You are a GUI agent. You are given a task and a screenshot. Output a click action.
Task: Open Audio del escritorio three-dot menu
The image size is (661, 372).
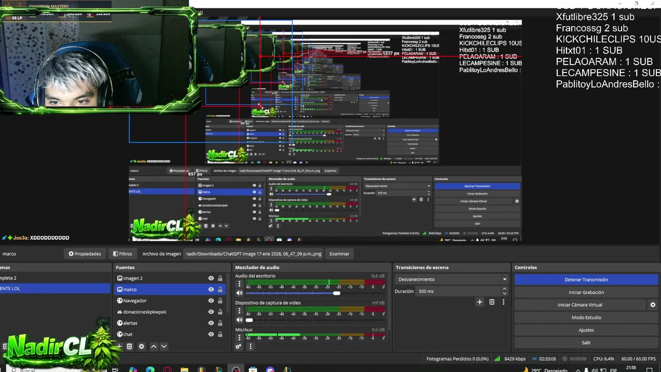pyautogui.click(x=239, y=284)
